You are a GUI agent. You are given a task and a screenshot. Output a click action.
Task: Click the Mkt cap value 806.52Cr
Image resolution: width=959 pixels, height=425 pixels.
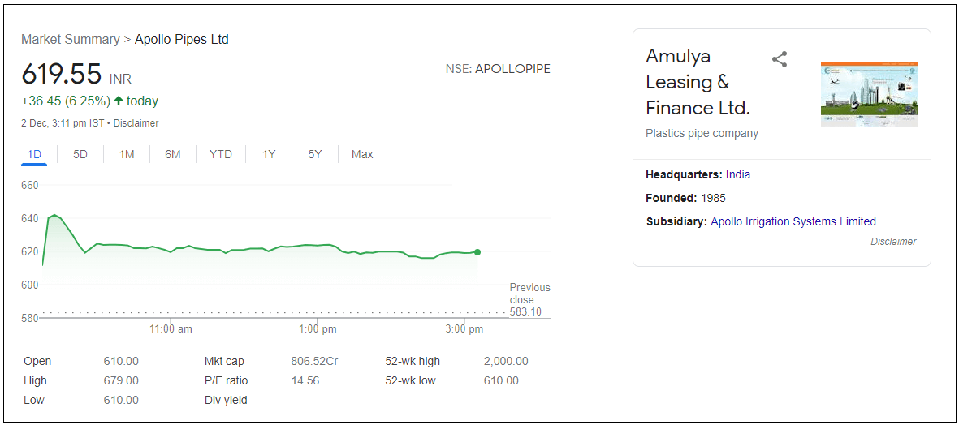[314, 362]
